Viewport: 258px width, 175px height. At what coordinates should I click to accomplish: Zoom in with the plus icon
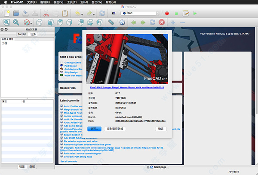click(173, 22)
